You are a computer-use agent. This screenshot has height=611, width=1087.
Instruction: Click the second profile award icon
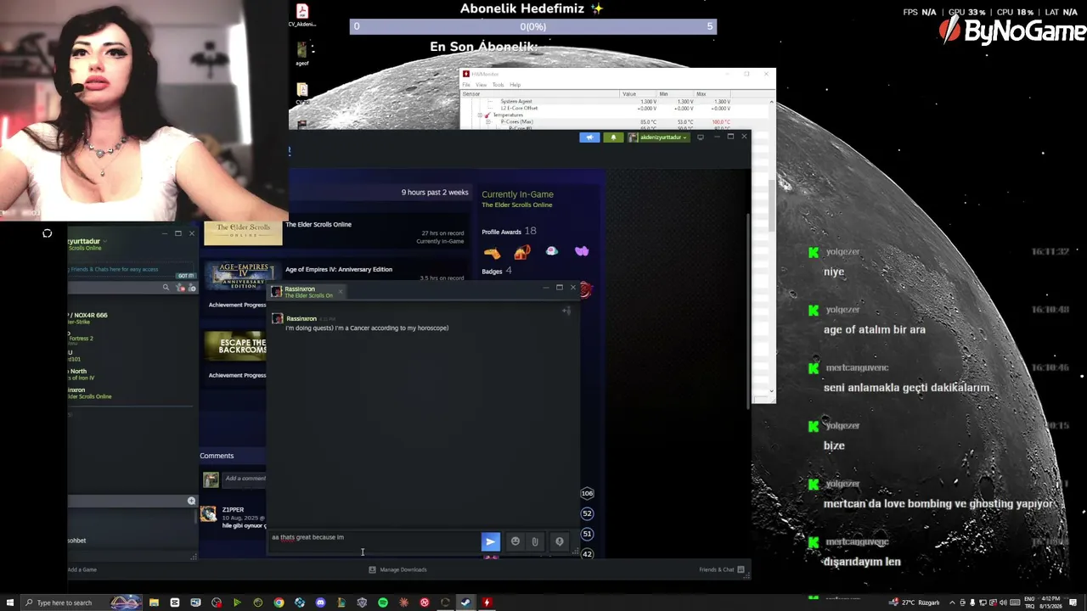[x=522, y=252]
